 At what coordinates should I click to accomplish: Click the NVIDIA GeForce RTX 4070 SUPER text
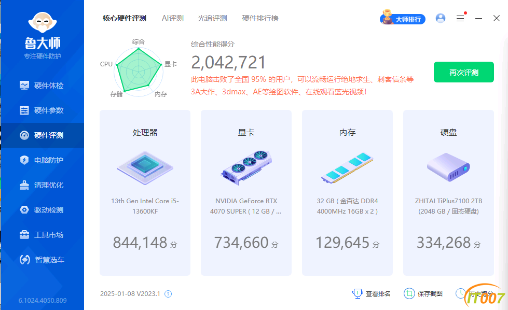[245, 206]
